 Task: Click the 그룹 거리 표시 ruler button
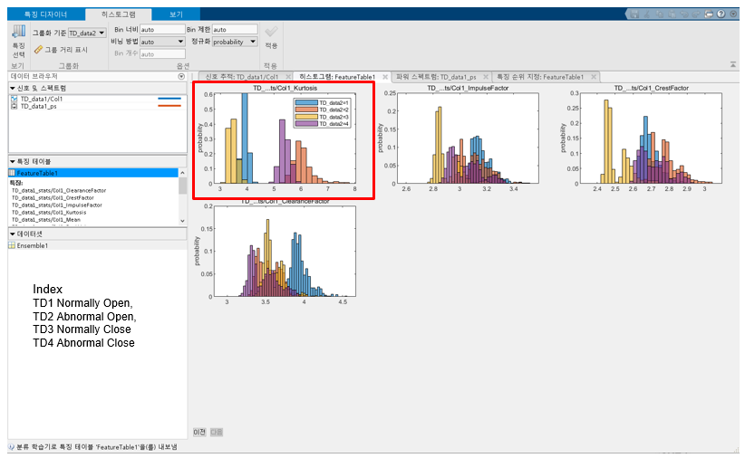62,50
